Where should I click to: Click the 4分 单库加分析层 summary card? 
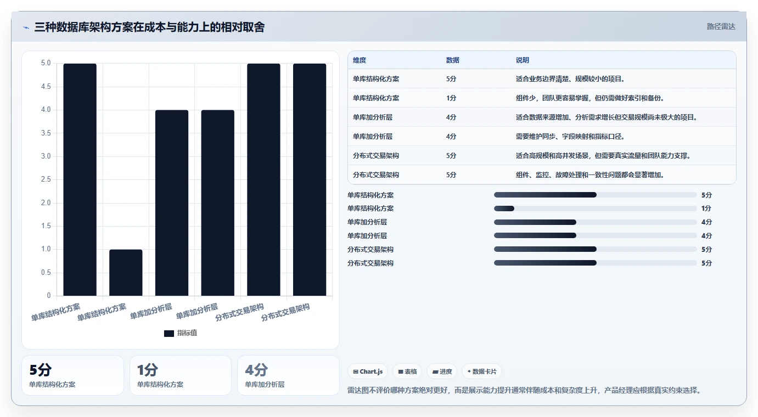coord(289,375)
